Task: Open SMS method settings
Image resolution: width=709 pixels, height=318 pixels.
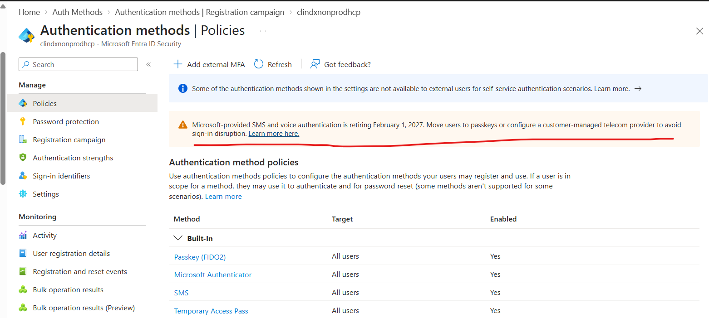Action: [181, 293]
